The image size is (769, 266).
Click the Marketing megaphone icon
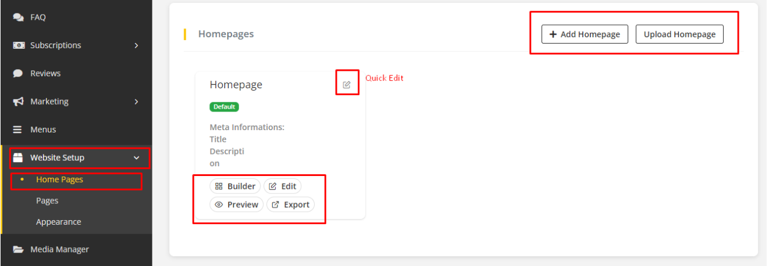tap(18, 102)
